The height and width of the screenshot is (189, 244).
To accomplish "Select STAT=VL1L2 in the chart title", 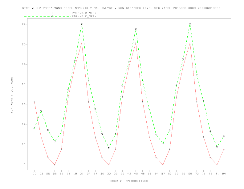I will 32,8.
